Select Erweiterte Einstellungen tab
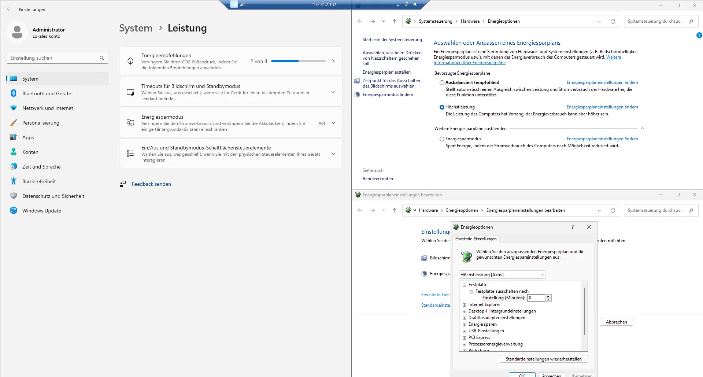This screenshot has width=703, height=377. pos(476,239)
